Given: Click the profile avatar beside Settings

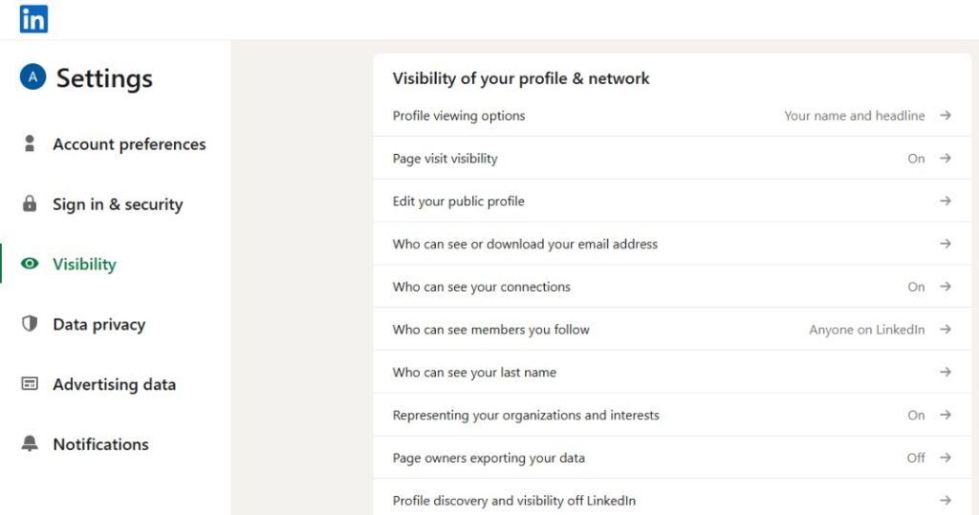Looking at the screenshot, I should tap(33, 77).
